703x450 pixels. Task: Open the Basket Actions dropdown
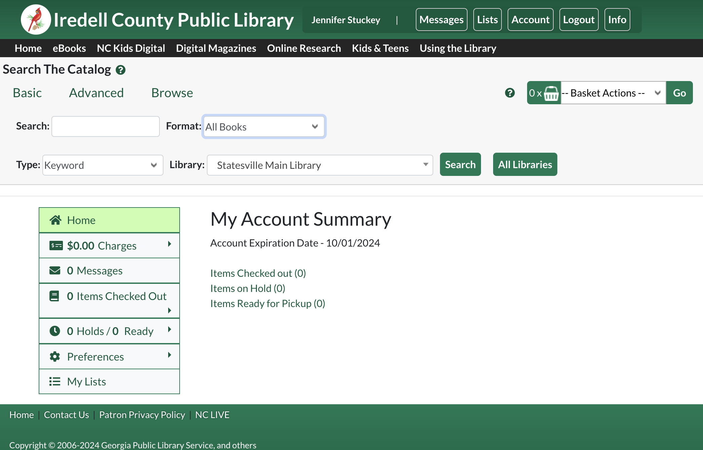click(x=613, y=93)
